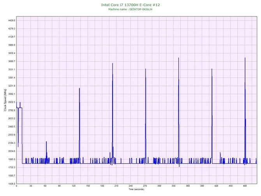Screen dimensions: 261x196
Task: Click the spike peak just after 120 seconds
Action: click(79, 88)
